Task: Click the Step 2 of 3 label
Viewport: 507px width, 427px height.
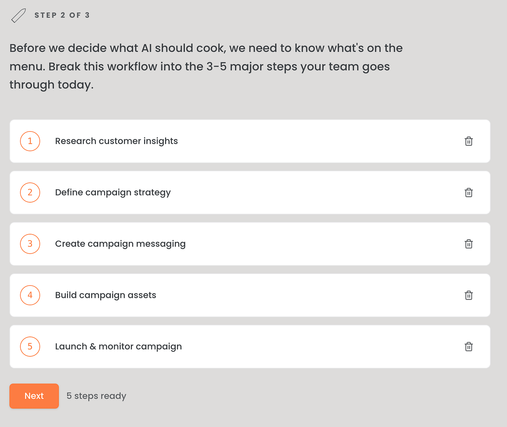Action: 62,15
